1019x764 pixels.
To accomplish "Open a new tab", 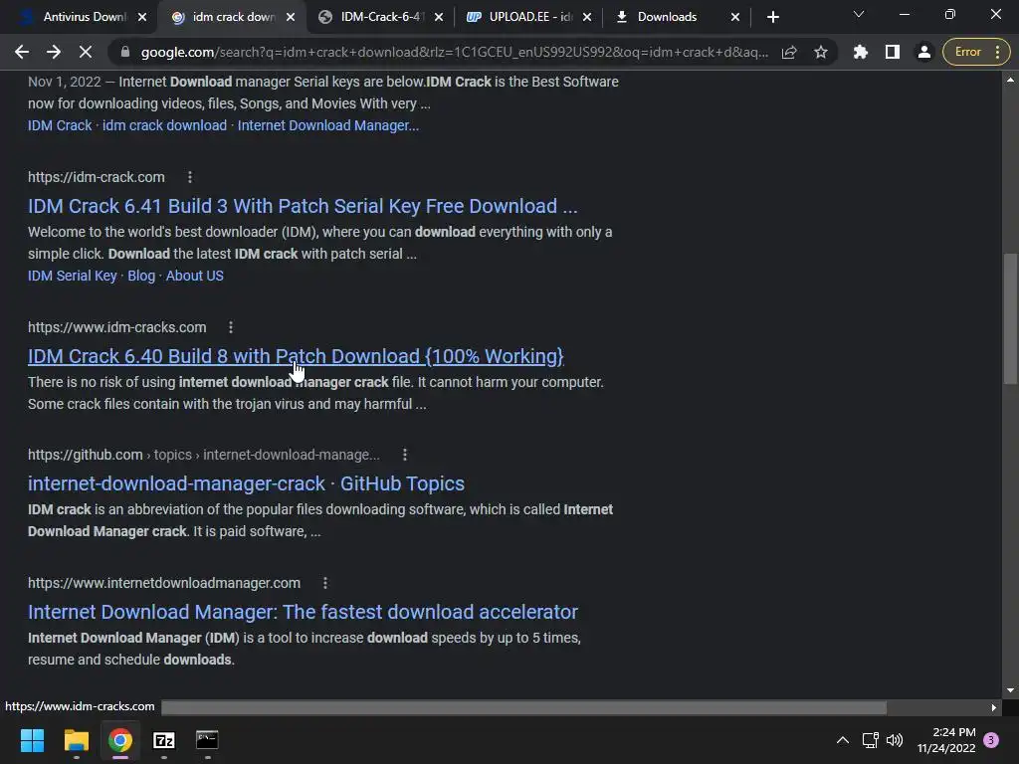I will pos(772,17).
